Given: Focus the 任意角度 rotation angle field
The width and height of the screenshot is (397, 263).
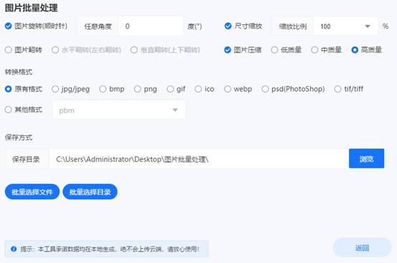Looking at the screenshot, I should tap(151, 27).
